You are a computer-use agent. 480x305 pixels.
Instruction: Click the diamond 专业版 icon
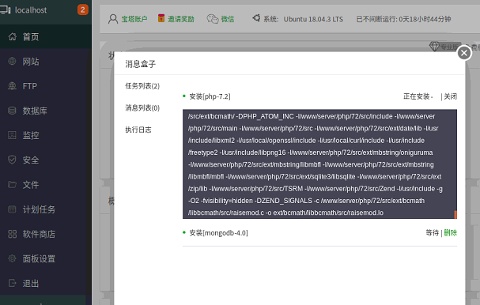click(434, 47)
